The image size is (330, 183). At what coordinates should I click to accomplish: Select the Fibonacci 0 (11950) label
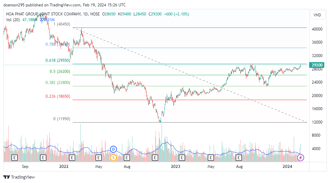pyautogui.click(x=61, y=119)
